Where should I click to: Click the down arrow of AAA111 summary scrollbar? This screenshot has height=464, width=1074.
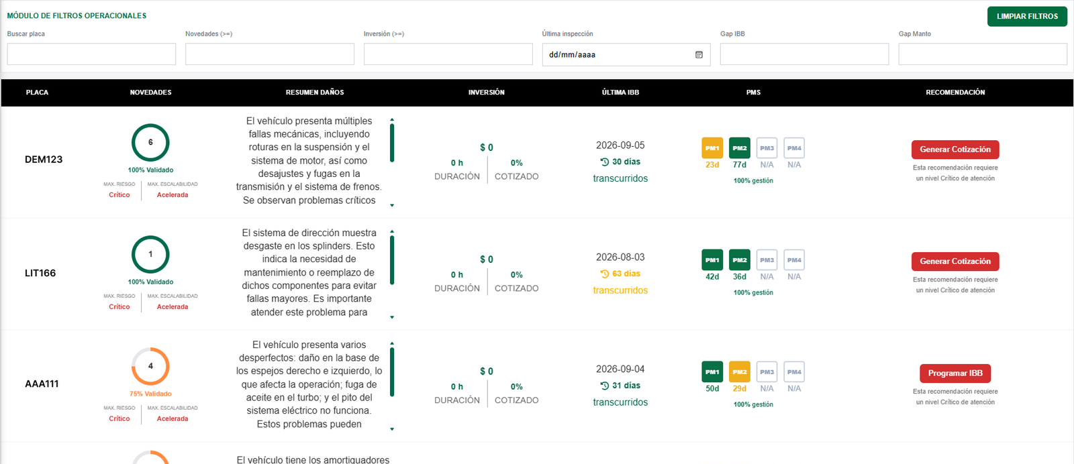tap(392, 429)
